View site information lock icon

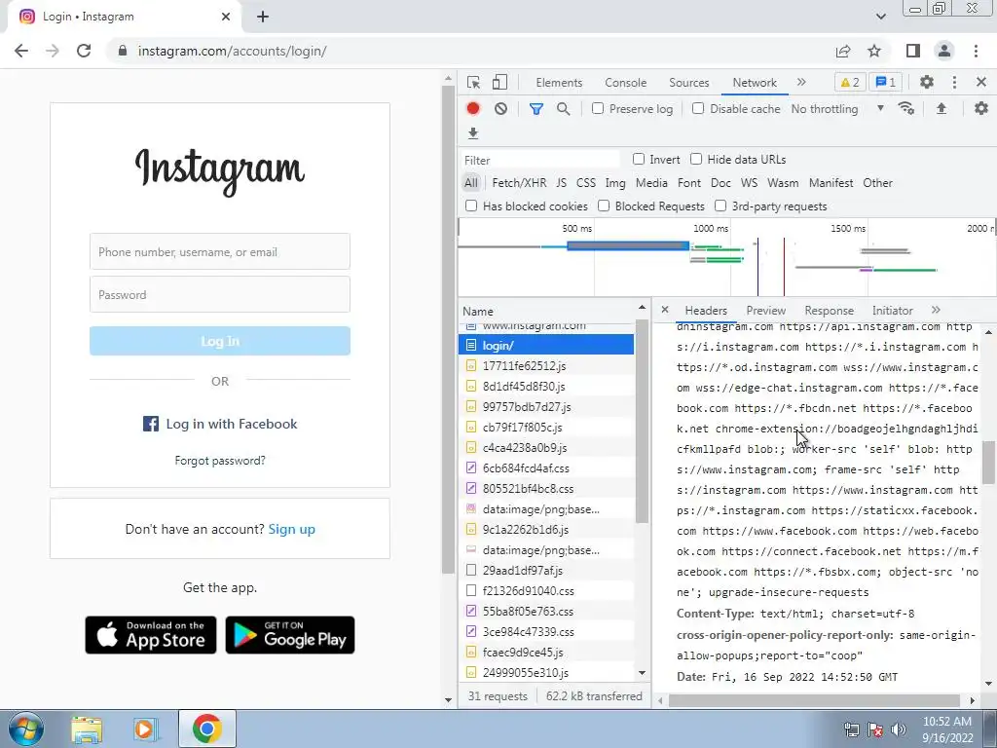coord(123,51)
